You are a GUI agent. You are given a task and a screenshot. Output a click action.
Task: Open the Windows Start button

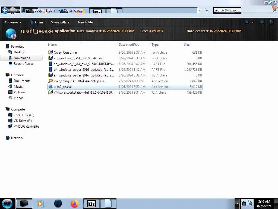tap(7, 204)
